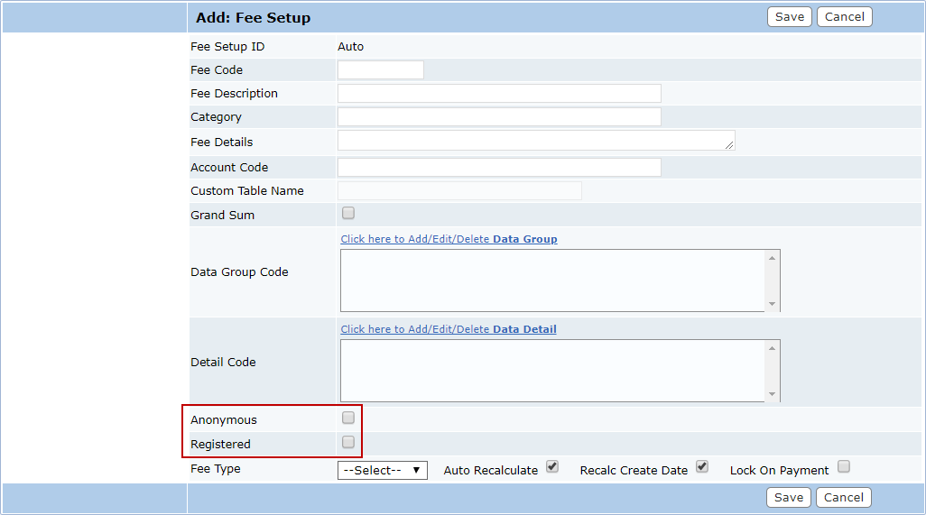926x515 pixels.
Task: Open the Add/Edit/Delete Data Group link
Action: coord(449,239)
